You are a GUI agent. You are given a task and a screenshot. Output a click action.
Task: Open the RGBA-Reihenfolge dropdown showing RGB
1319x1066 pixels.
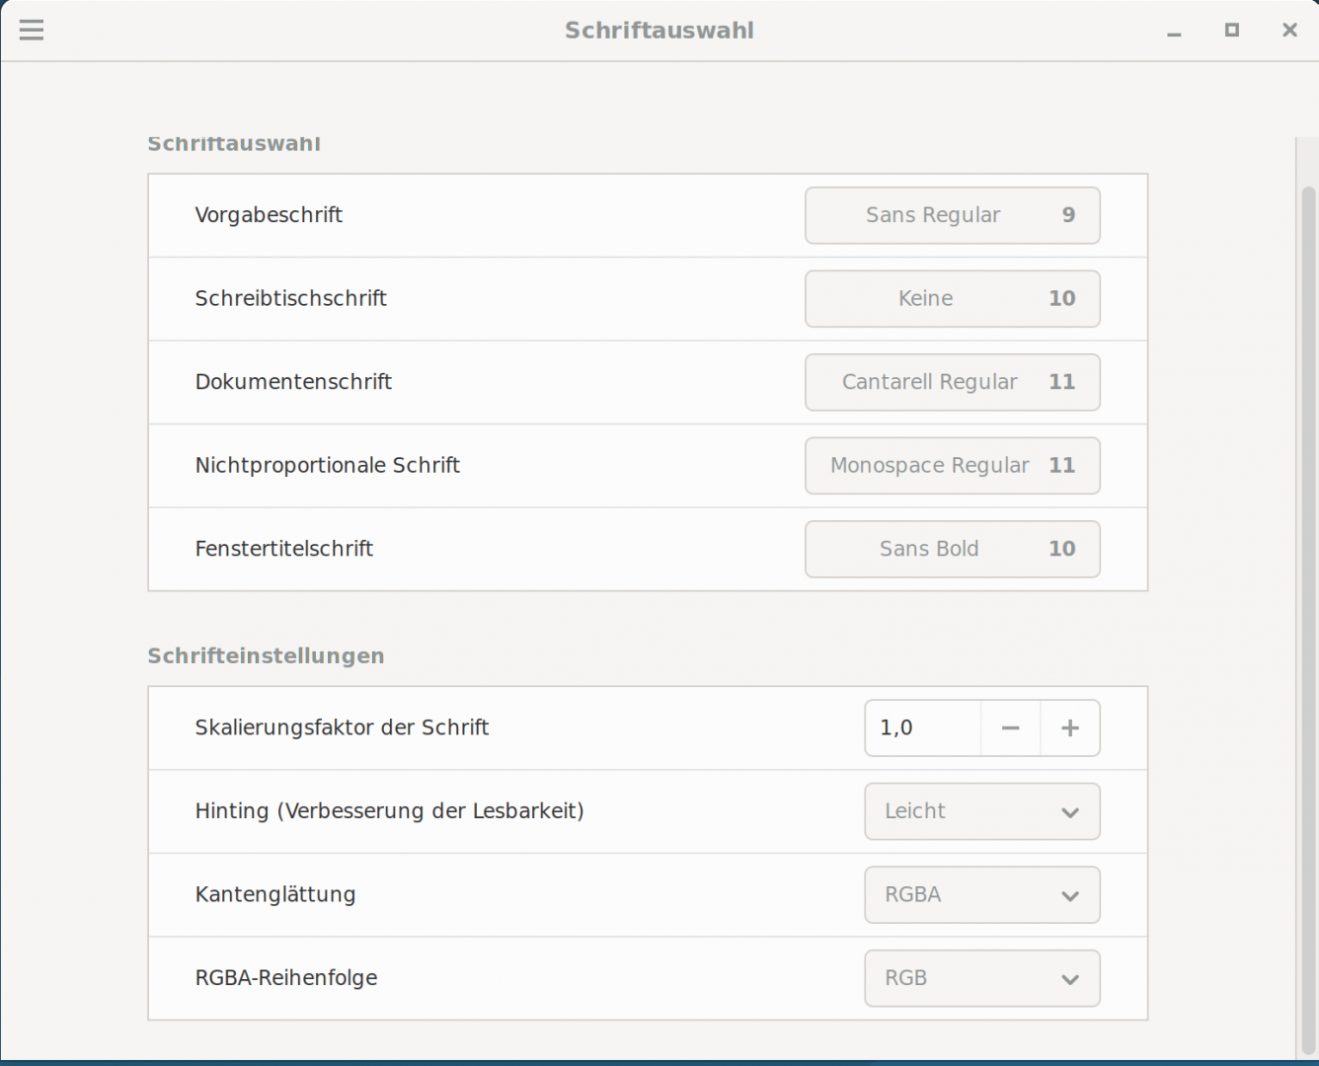coord(981,978)
